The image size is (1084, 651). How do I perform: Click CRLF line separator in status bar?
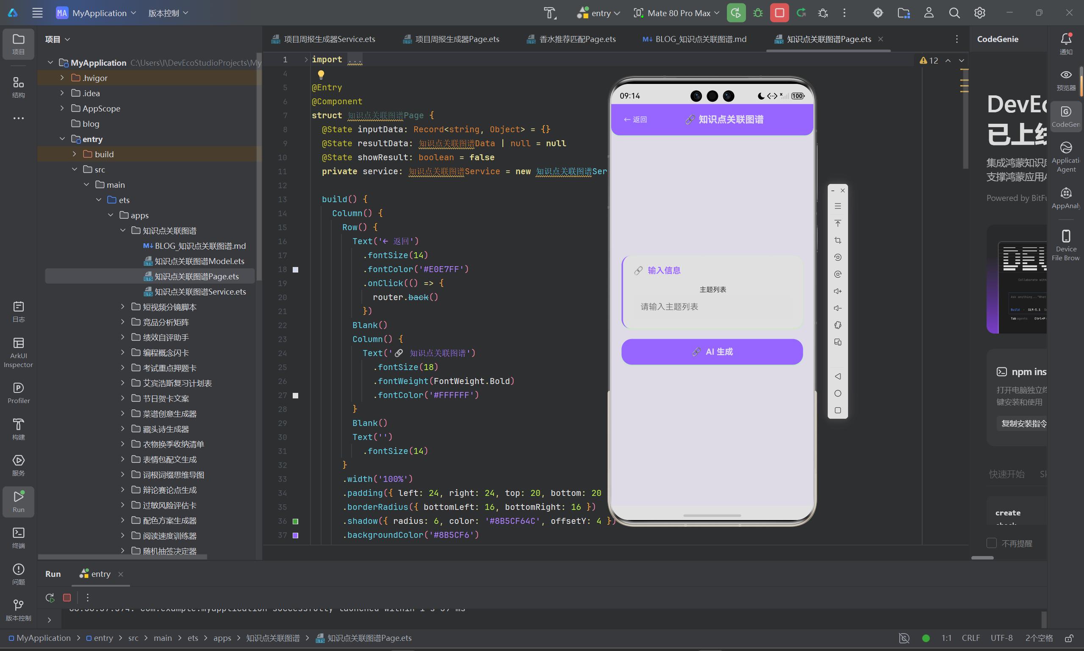(970, 638)
